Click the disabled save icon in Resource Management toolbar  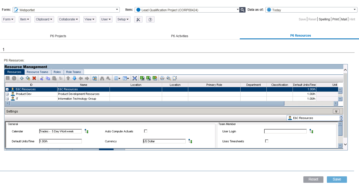point(8,78)
